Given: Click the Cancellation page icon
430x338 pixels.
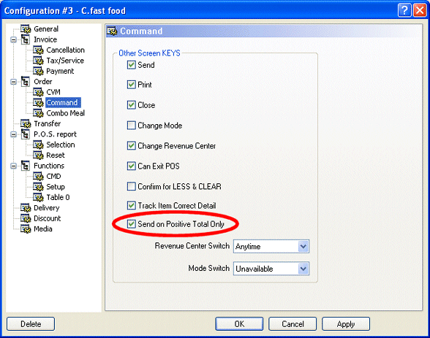Looking at the screenshot, I should point(38,50).
